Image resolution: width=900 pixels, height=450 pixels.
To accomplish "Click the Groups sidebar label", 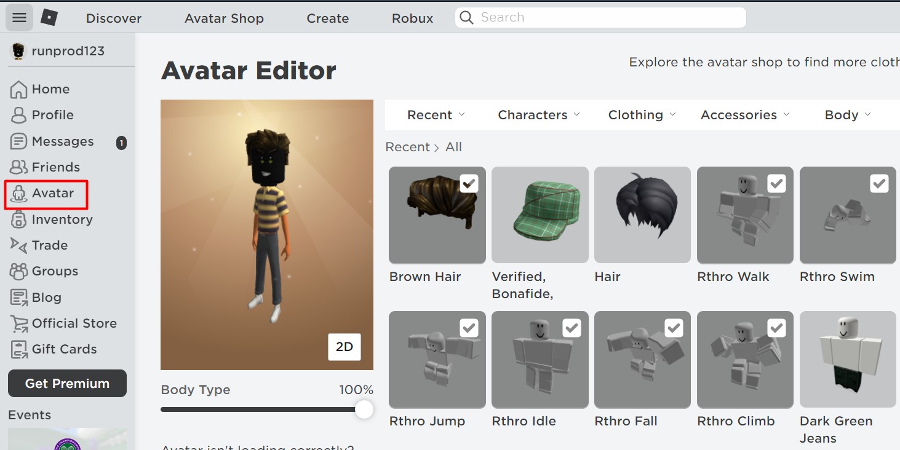I will [x=55, y=271].
